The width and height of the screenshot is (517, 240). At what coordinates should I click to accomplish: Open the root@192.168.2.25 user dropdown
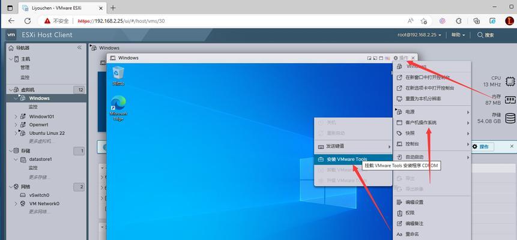419,35
